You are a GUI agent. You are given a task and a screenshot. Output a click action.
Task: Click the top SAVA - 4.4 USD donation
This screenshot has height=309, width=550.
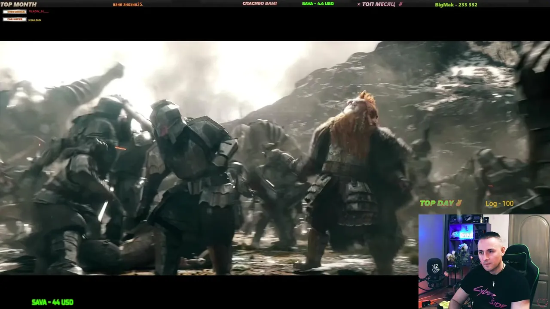click(x=318, y=3)
